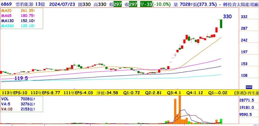Click the (-10.0%) percent change
The height and width of the screenshot is (126, 259).
[x=162, y=4]
